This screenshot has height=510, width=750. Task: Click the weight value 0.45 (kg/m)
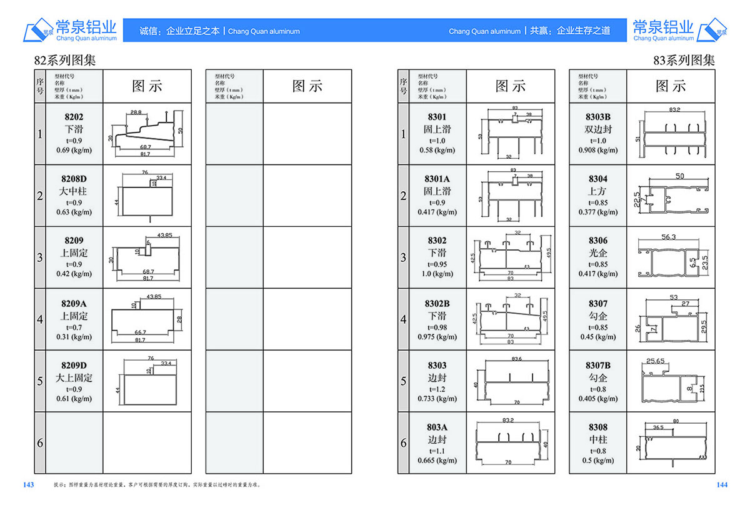click(x=598, y=337)
